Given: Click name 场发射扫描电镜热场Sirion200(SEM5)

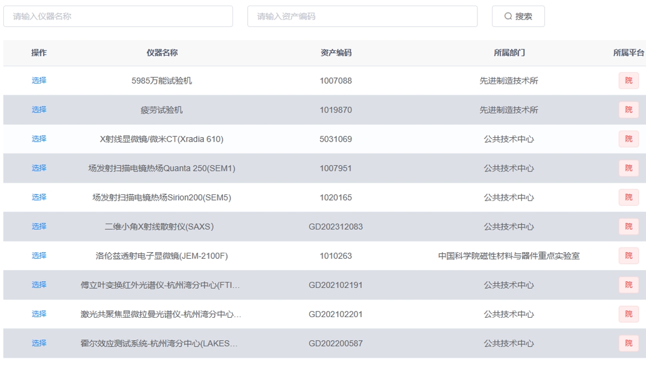Looking at the screenshot, I should coord(161,198).
